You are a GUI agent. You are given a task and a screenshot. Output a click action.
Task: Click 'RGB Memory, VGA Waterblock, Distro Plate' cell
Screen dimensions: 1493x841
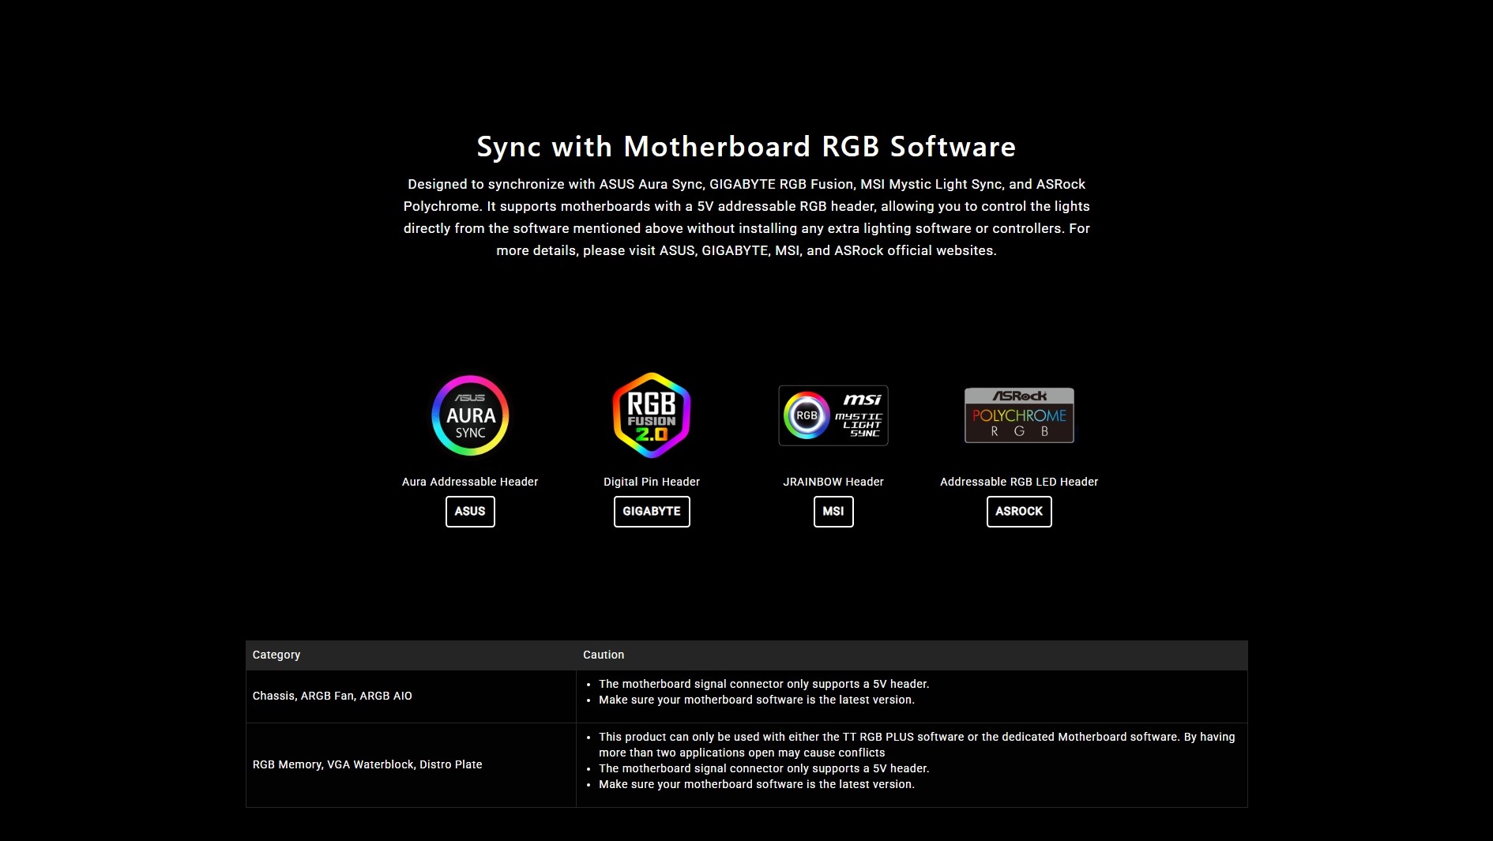pyautogui.click(x=411, y=765)
